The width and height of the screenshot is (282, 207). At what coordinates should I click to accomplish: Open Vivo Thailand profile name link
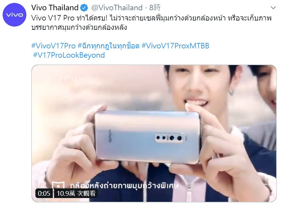click(x=55, y=8)
